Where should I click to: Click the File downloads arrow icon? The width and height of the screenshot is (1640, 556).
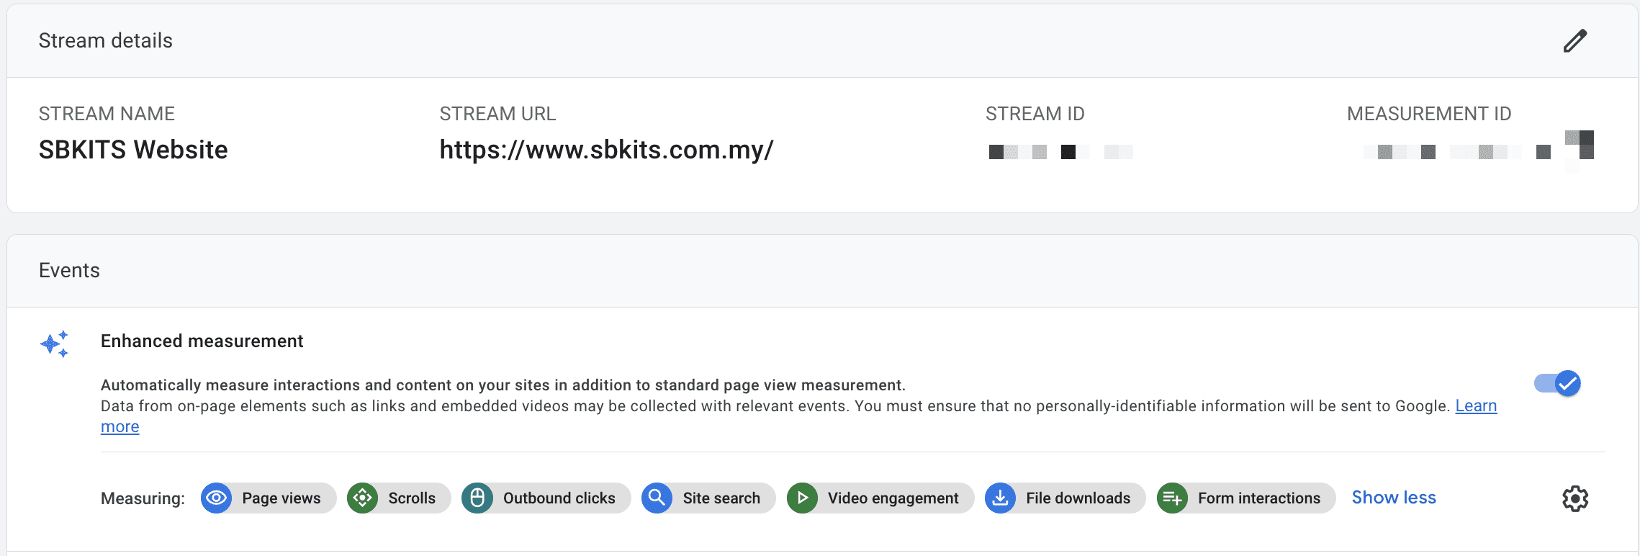pyautogui.click(x=1000, y=498)
